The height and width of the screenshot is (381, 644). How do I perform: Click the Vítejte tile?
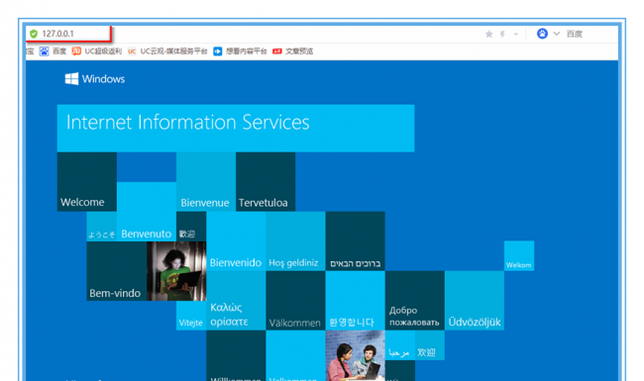191,316
